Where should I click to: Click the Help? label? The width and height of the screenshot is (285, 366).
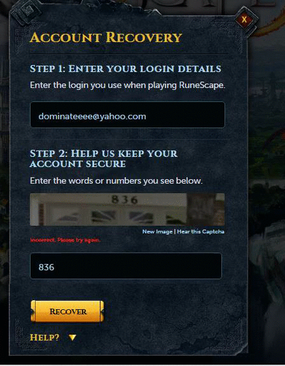click(x=45, y=337)
